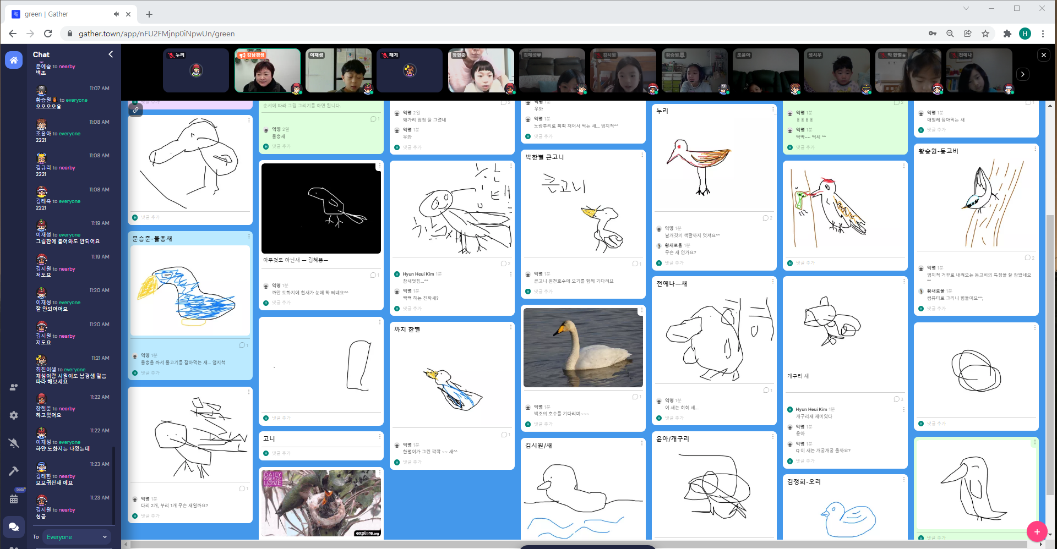The height and width of the screenshot is (549, 1057).
Task: Open comment count on swan photo card
Action: point(636,397)
